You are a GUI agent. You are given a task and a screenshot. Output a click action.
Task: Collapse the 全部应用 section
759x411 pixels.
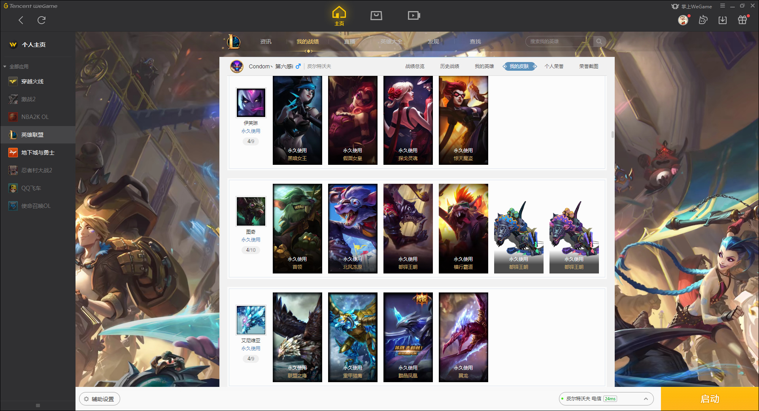pyautogui.click(x=16, y=66)
